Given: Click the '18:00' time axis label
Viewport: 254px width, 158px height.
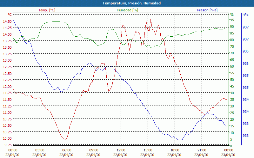Looking at the screenshot, I should [175, 150].
